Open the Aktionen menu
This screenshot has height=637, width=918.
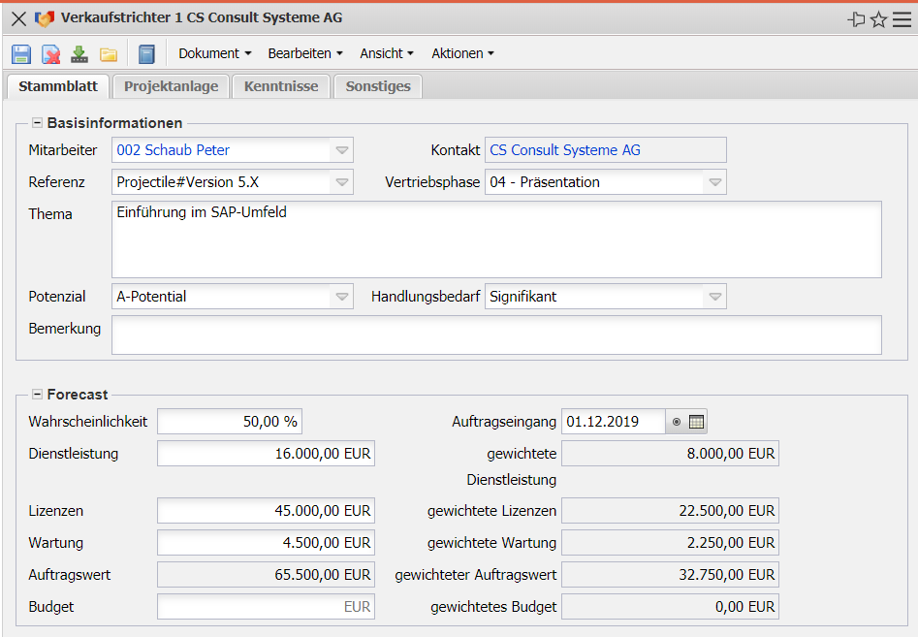[462, 54]
